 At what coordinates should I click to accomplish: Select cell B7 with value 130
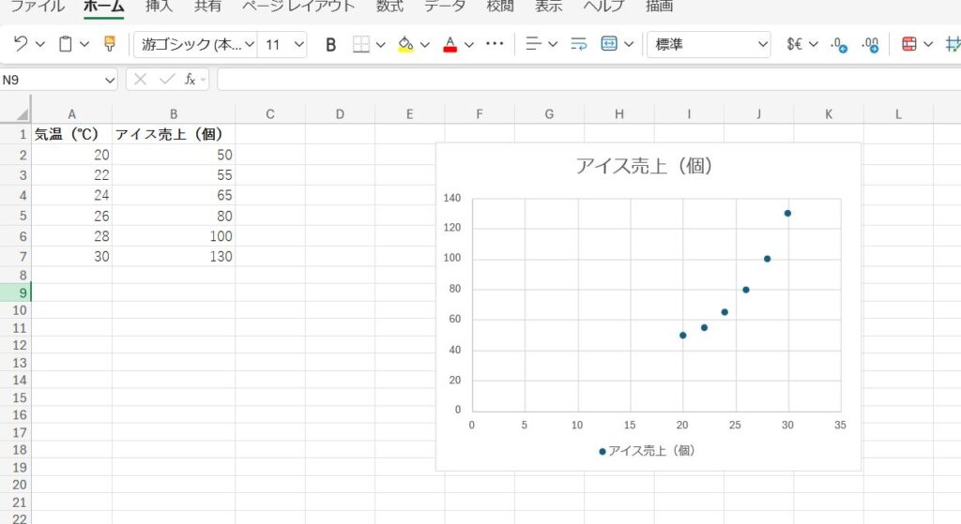point(174,257)
